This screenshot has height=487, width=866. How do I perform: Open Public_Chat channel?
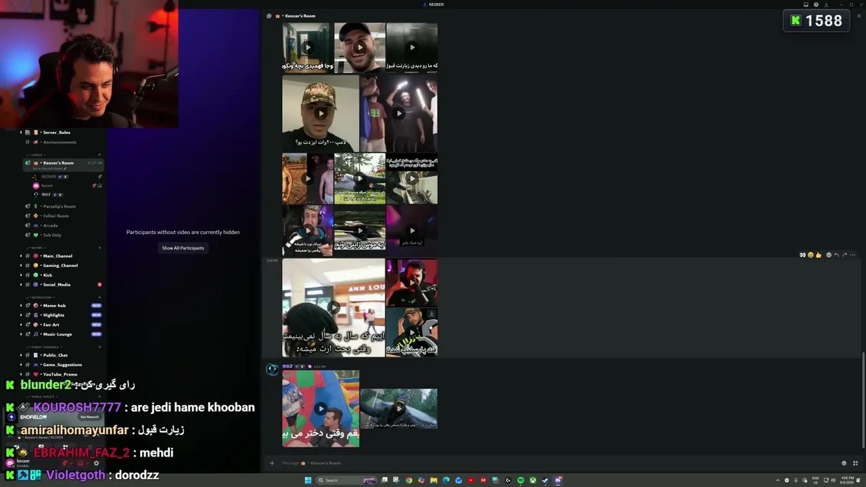click(x=55, y=355)
